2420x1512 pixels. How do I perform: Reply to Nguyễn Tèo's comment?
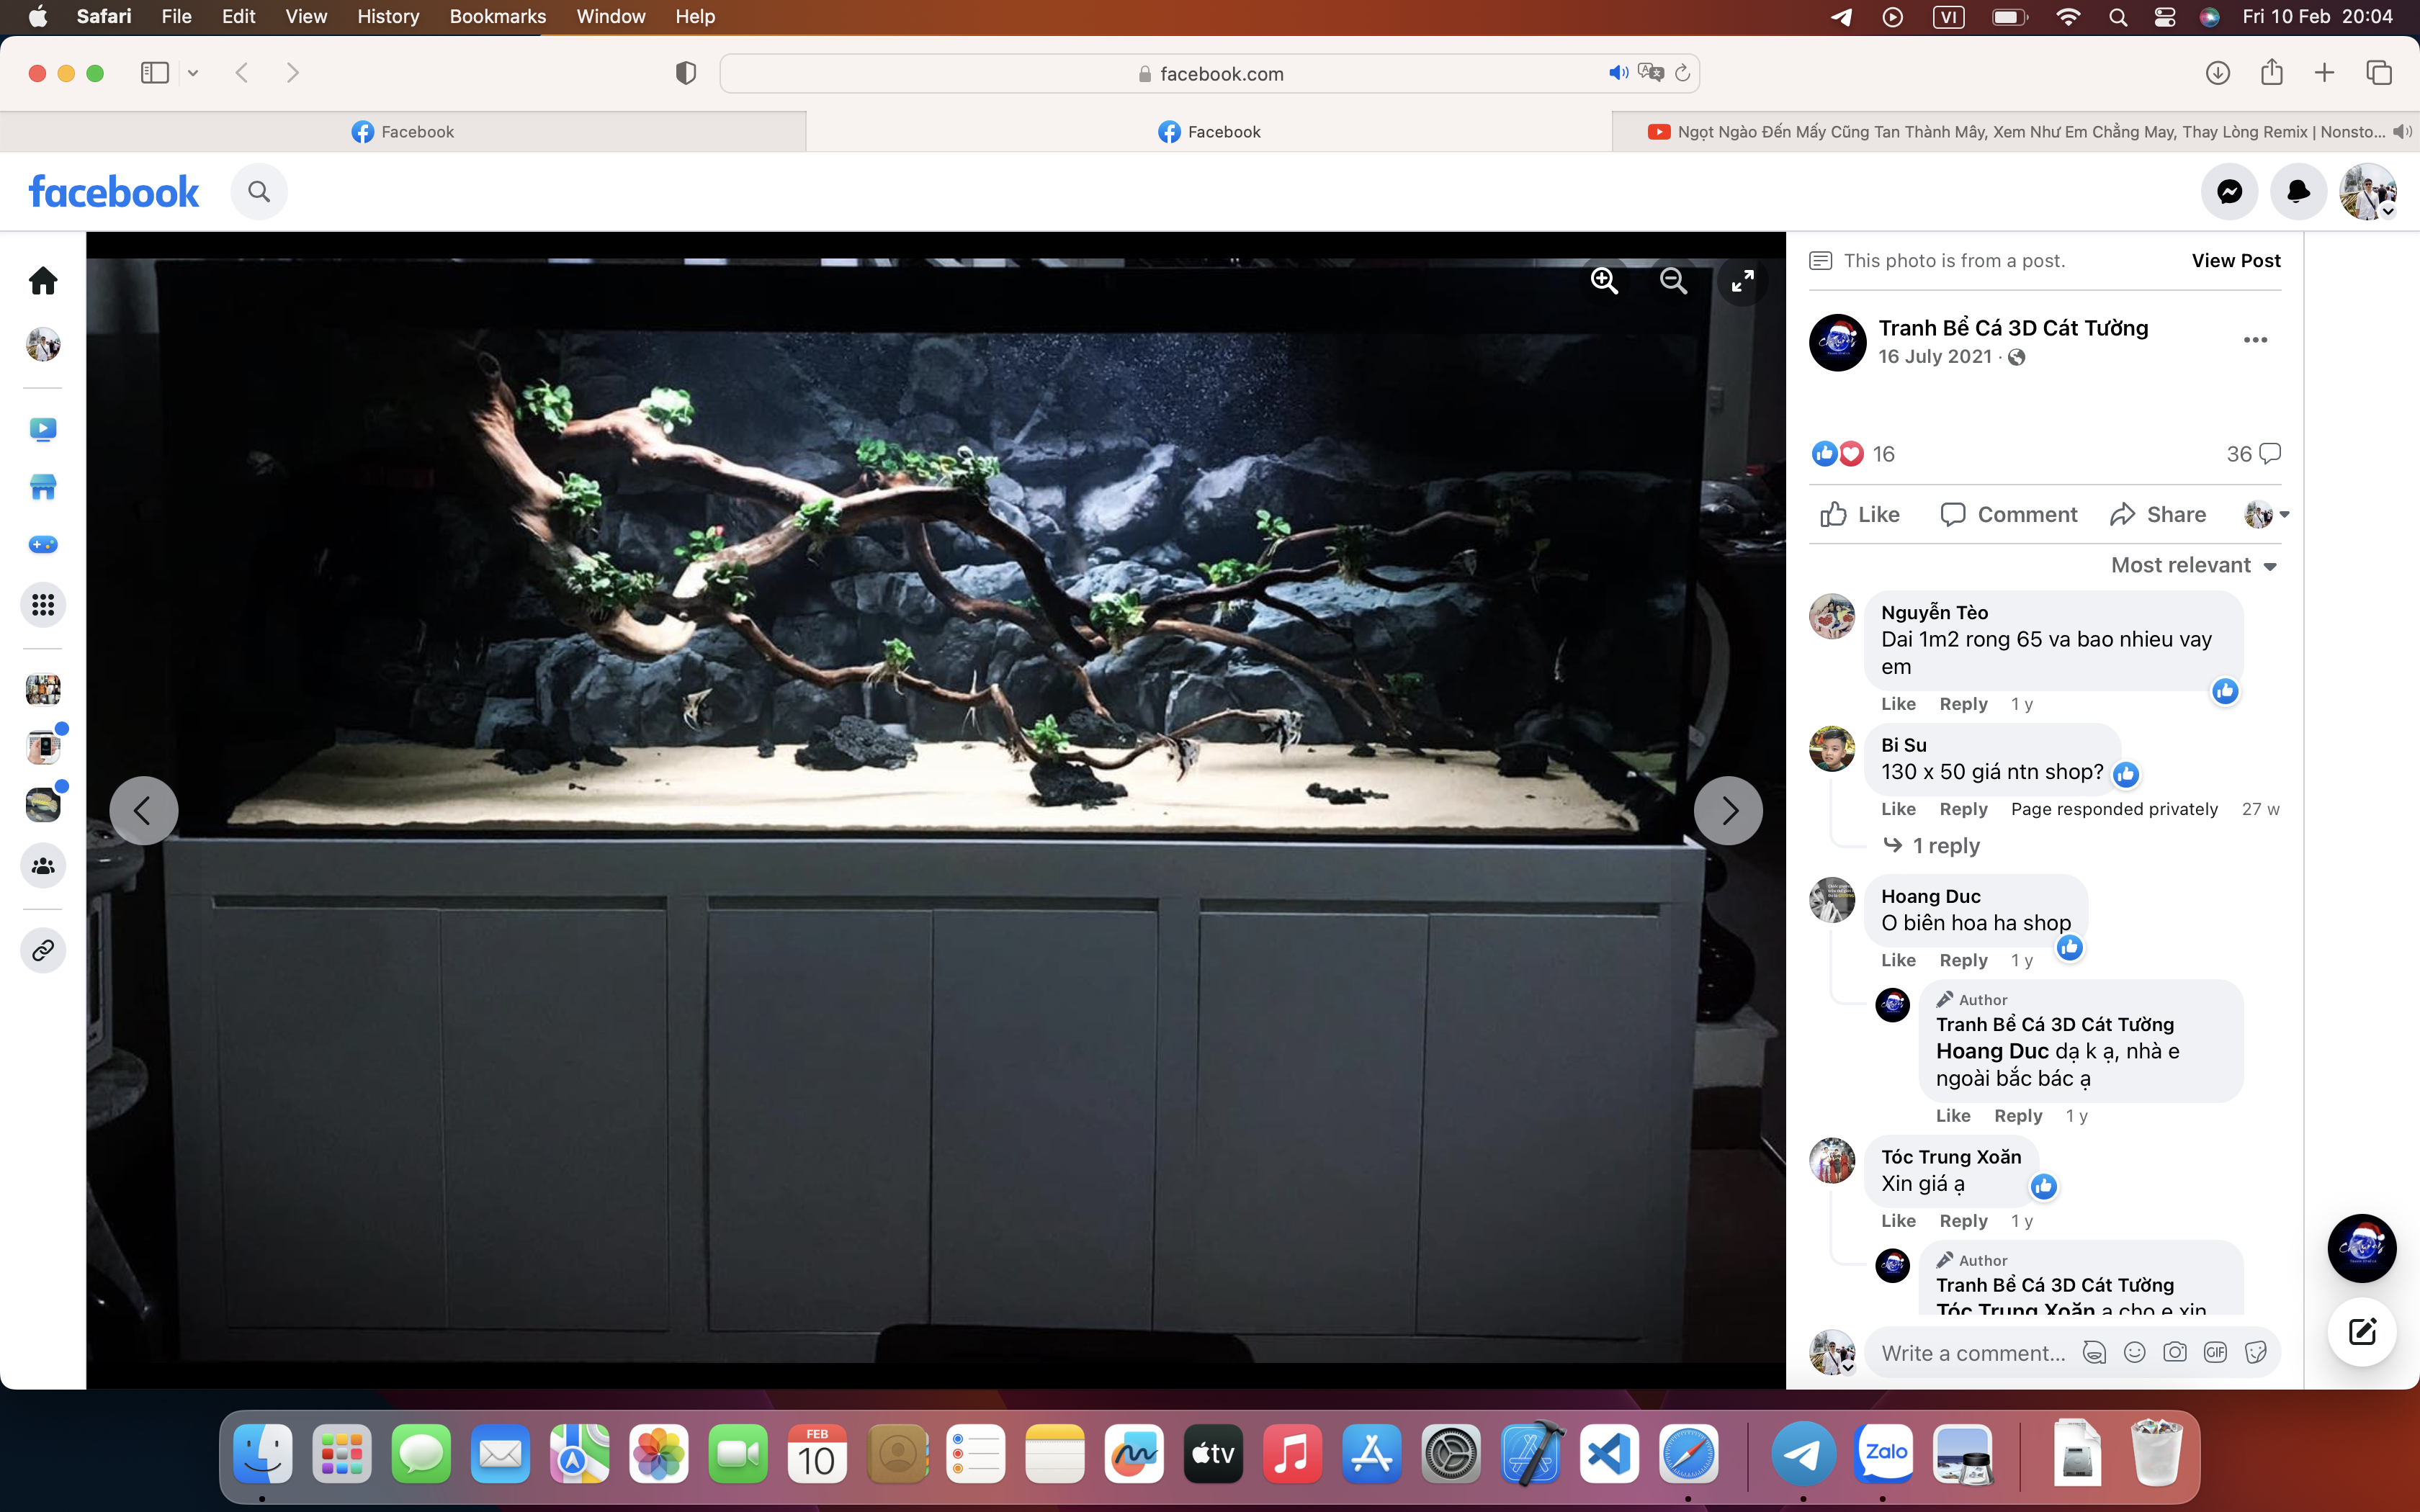tap(1963, 704)
